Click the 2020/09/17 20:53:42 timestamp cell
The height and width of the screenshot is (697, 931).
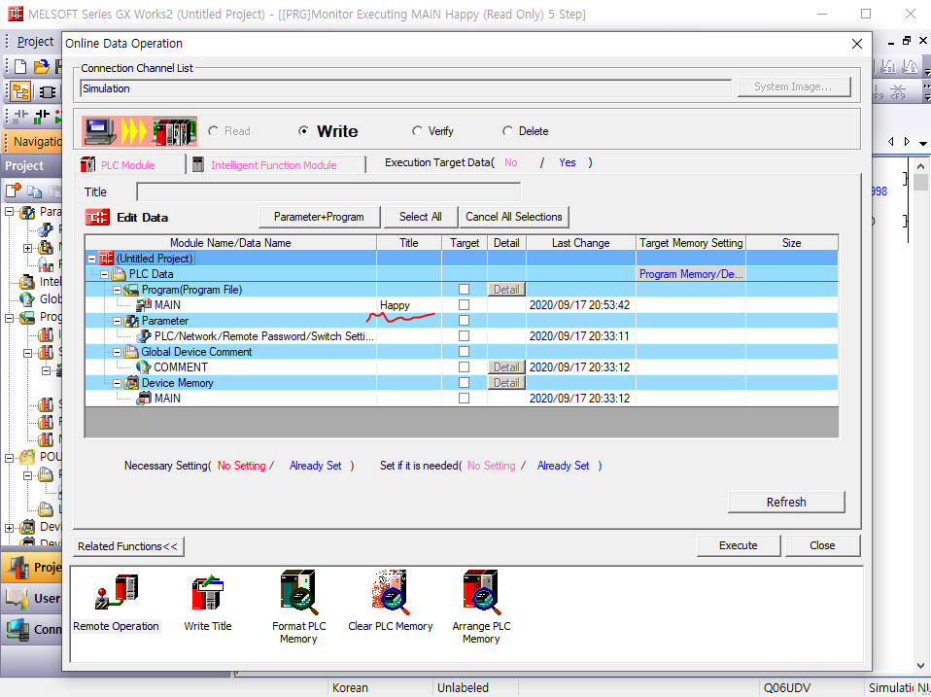(x=579, y=305)
